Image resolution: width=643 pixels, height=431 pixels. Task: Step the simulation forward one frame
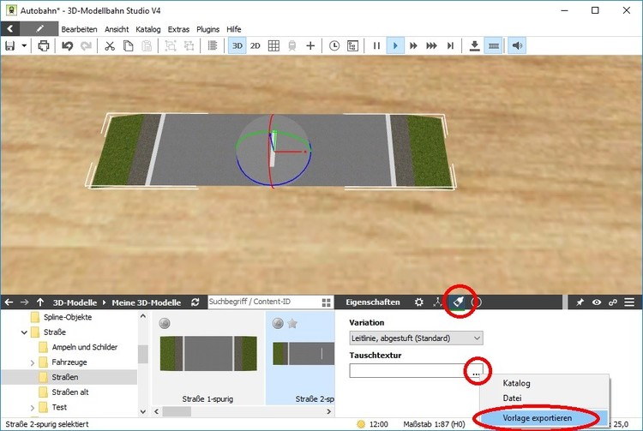[x=450, y=46]
